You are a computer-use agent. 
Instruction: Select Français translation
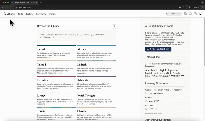click(176, 73)
